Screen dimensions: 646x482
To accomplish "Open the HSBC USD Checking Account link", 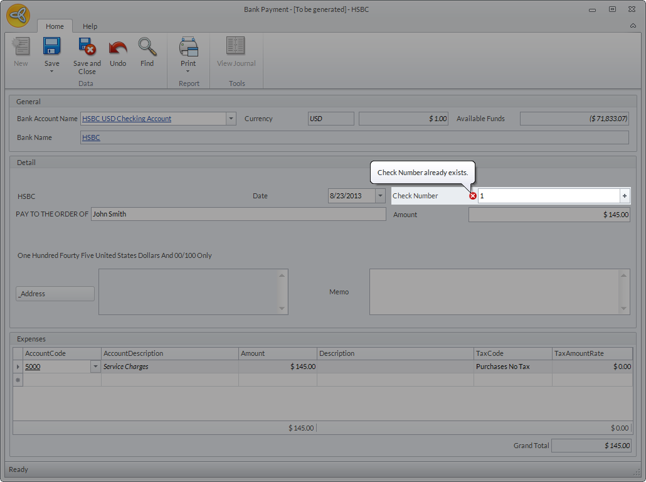I will click(x=127, y=119).
